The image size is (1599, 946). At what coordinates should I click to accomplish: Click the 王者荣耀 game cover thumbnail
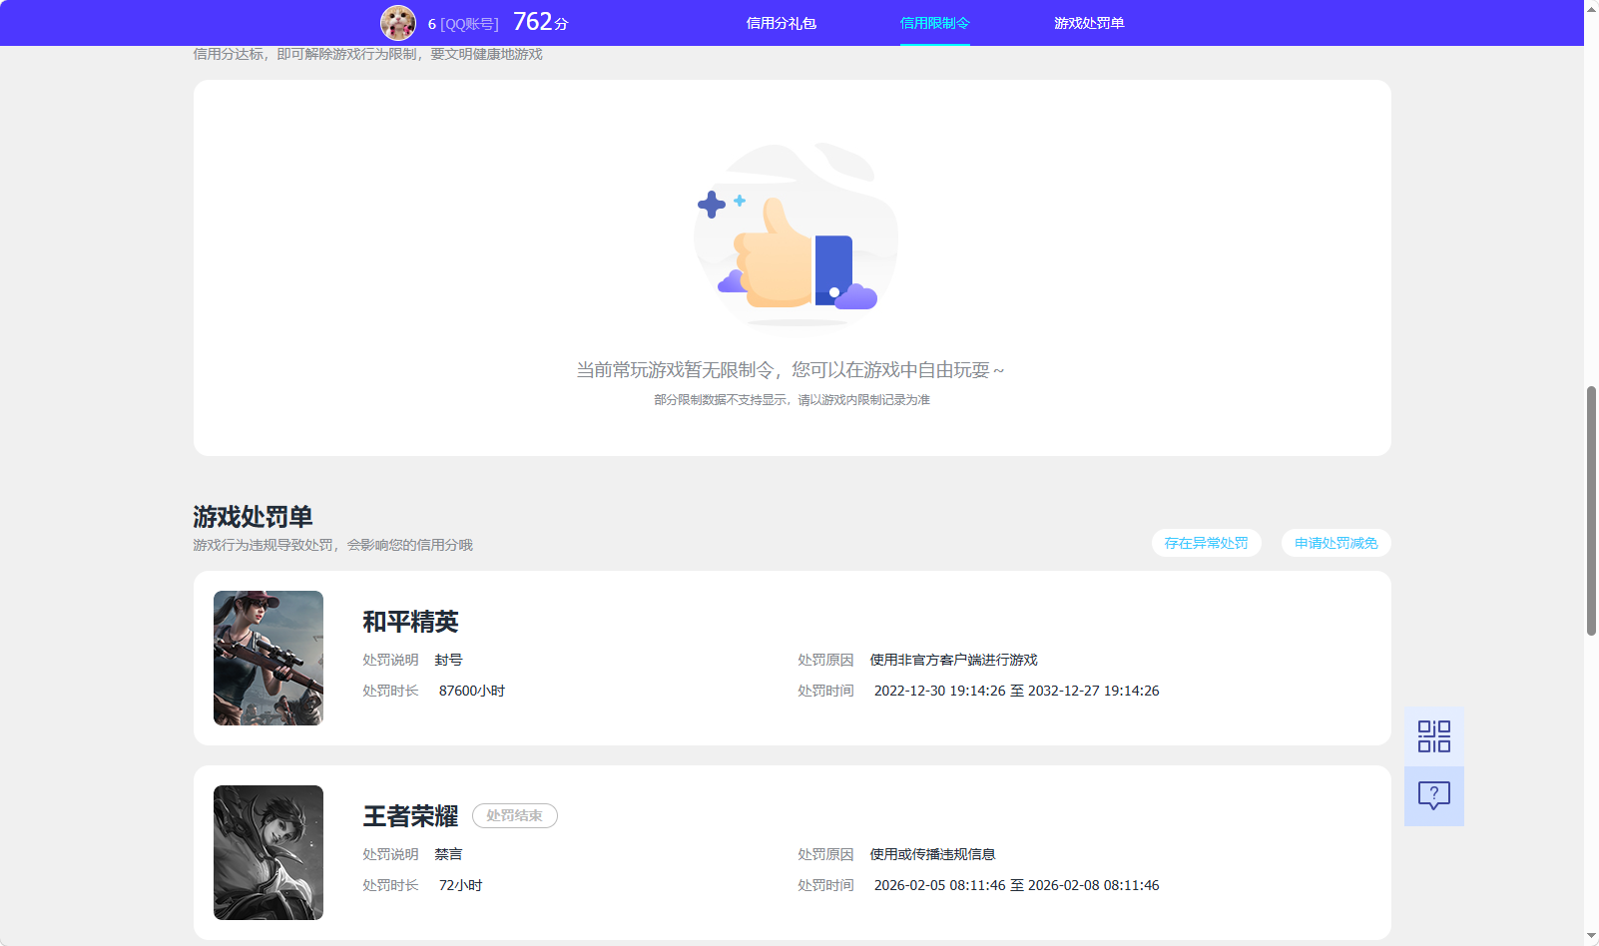coord(268,852)
